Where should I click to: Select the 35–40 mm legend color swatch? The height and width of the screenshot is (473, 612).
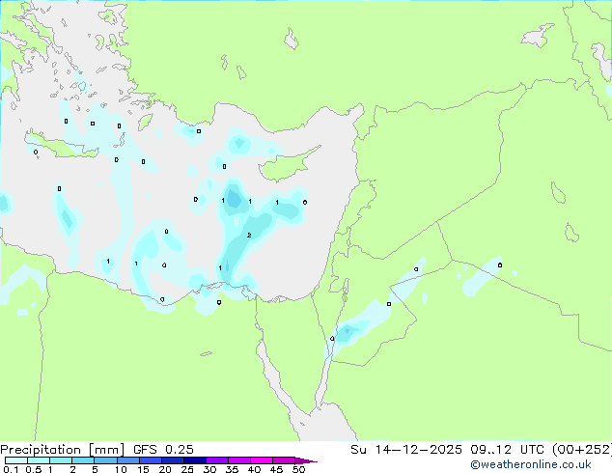click(x=238, y=460)
